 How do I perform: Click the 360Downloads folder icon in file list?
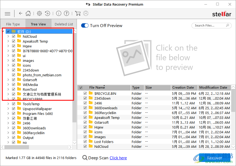pyautogui.click(x=91, y=108)
